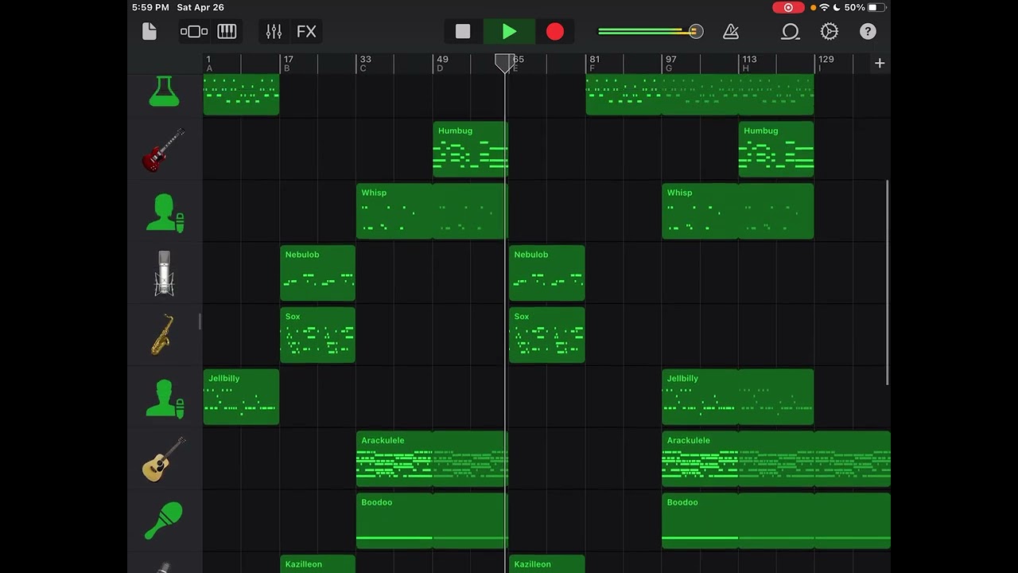Jump to bar 113 section H on ruler

(x=749, y=64)
